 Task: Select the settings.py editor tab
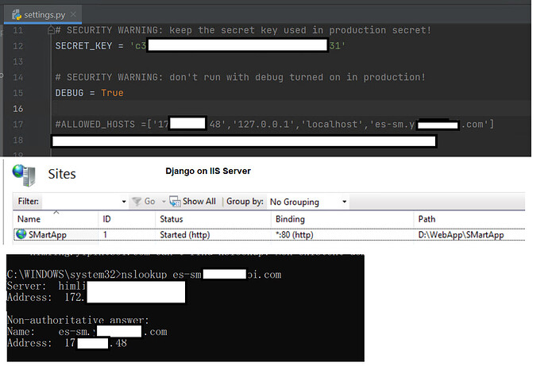tap(43, 14)
